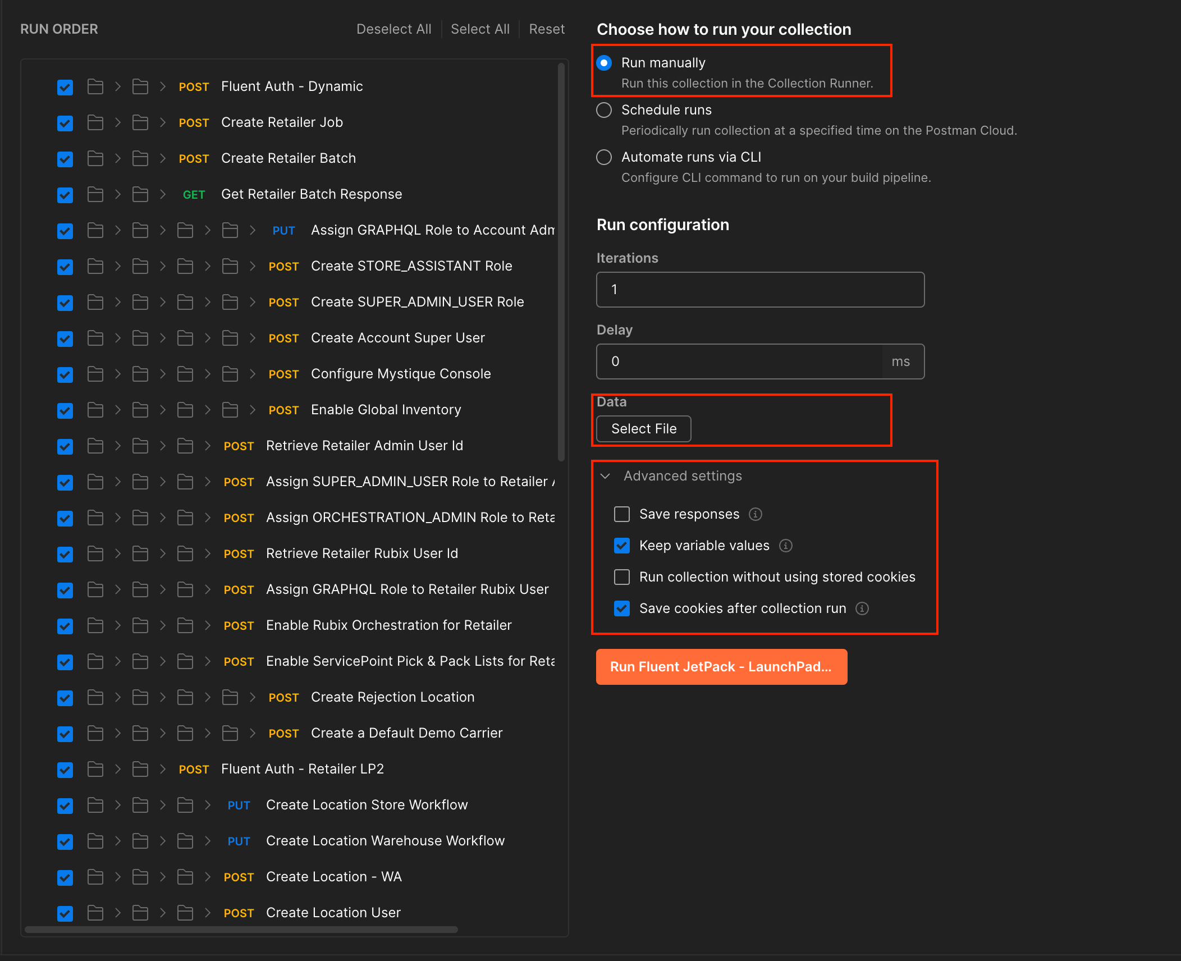Click first folder icon in Create Retailer Job row
This screenshot has width=1181, height=961.
95,122
